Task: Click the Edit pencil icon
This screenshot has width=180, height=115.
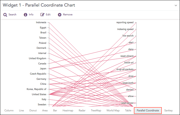Action: point(42,15)
